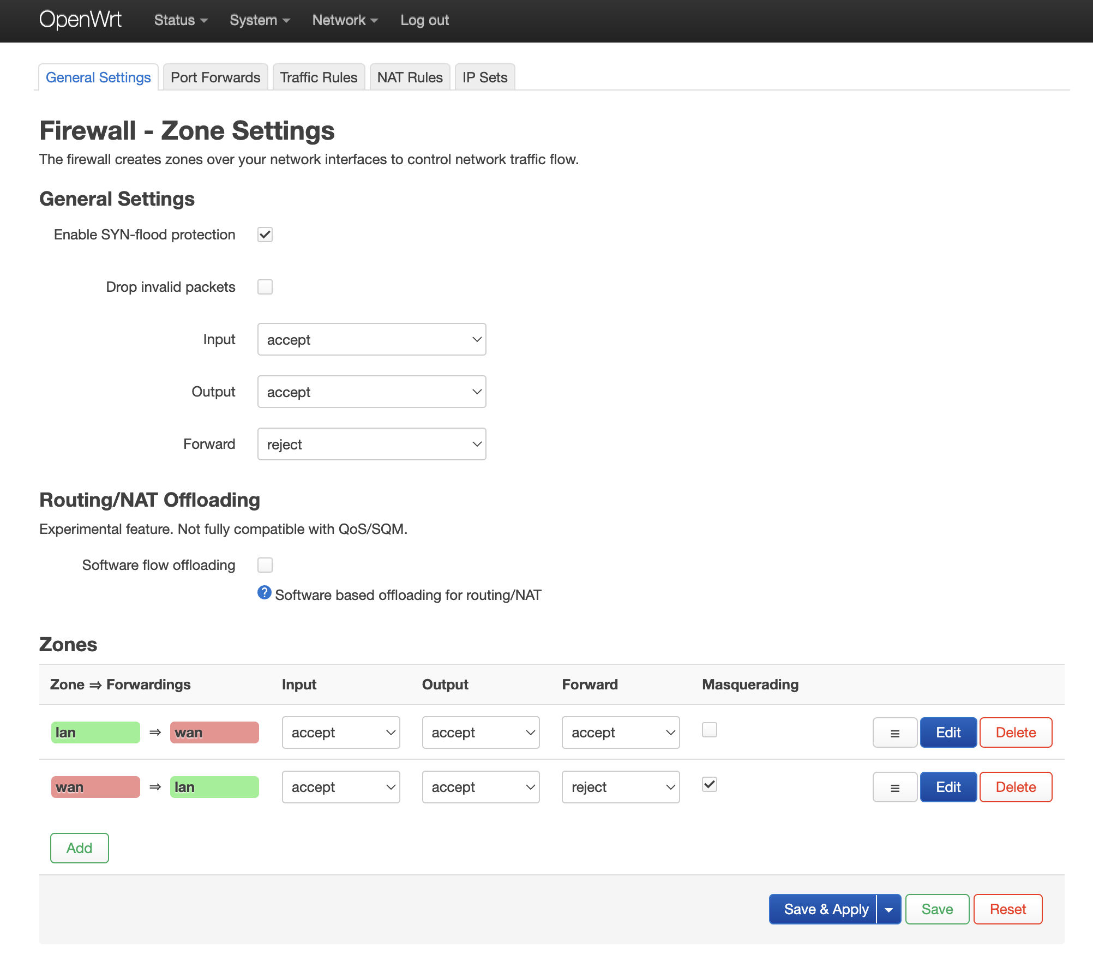The height and width of the screenshot is (973, 1093).
Task: Open the general Forward policy dropdown
Action: tap(371, 444)
